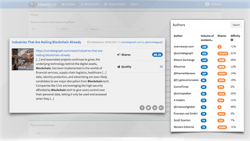
Task: Open the Benchmark menu item
Action: pyautogui.click(x=90, y=4)
